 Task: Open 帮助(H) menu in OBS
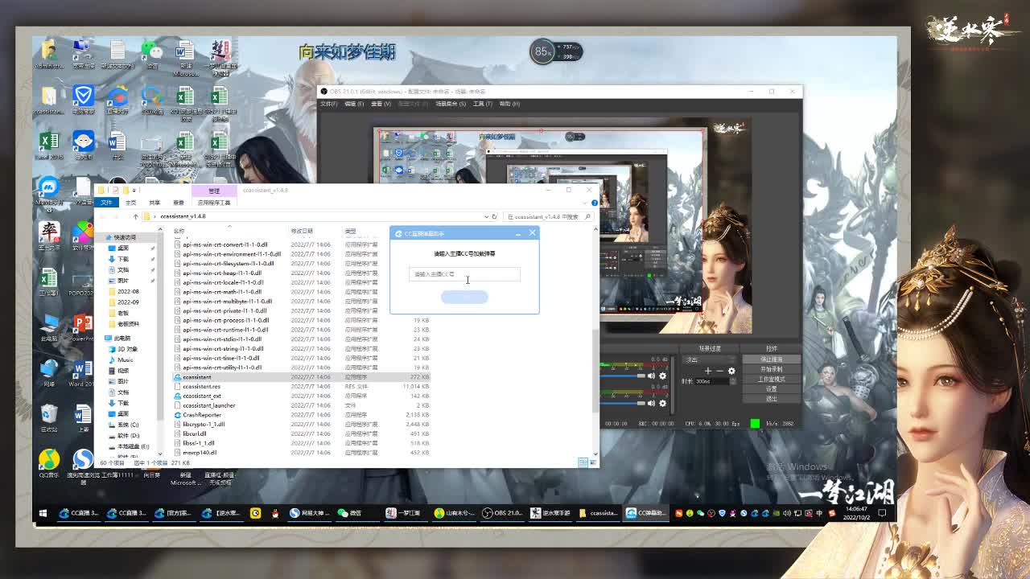click(509, 104)
